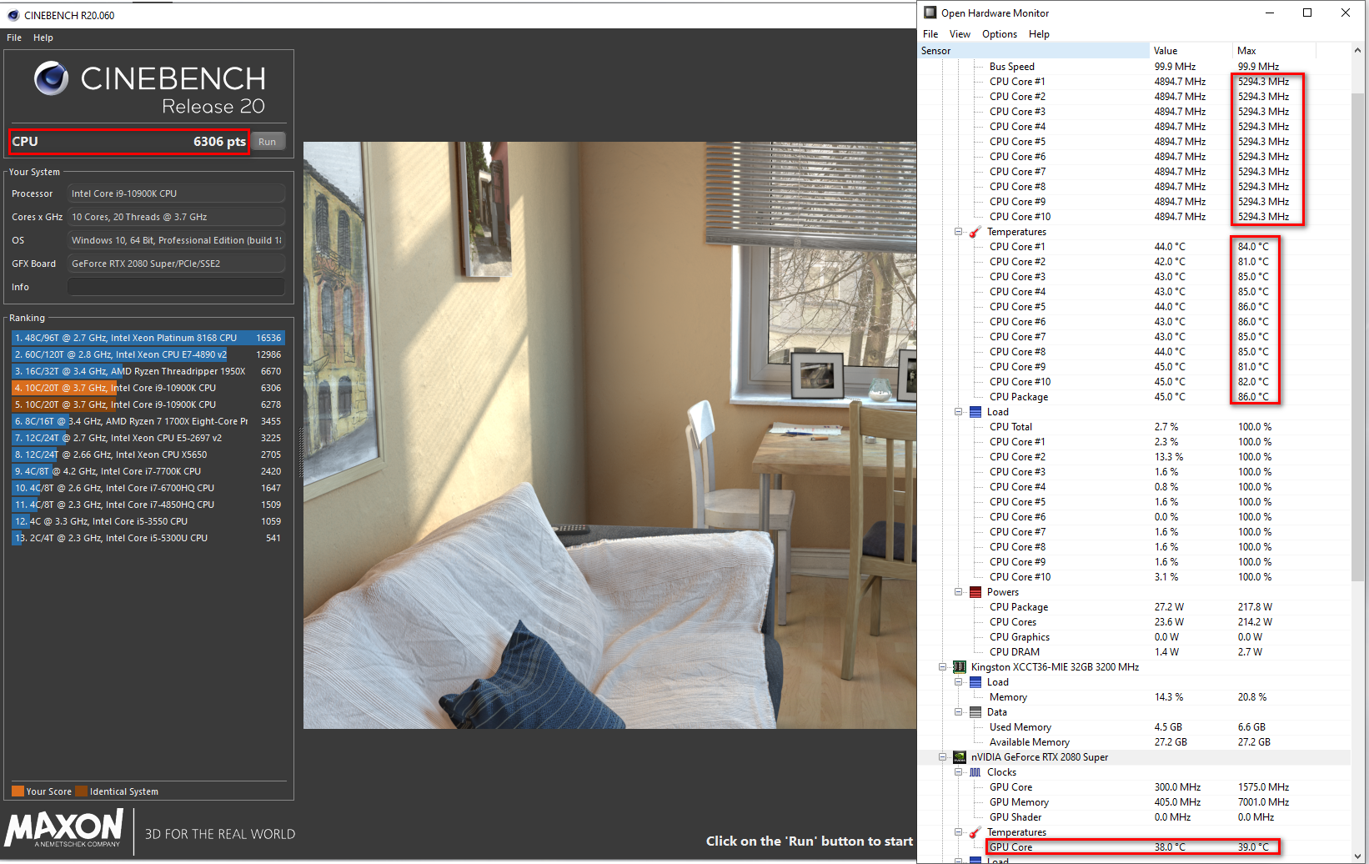
Task: Click the orange Your Score legend swatch
Action: pos(18,791)
